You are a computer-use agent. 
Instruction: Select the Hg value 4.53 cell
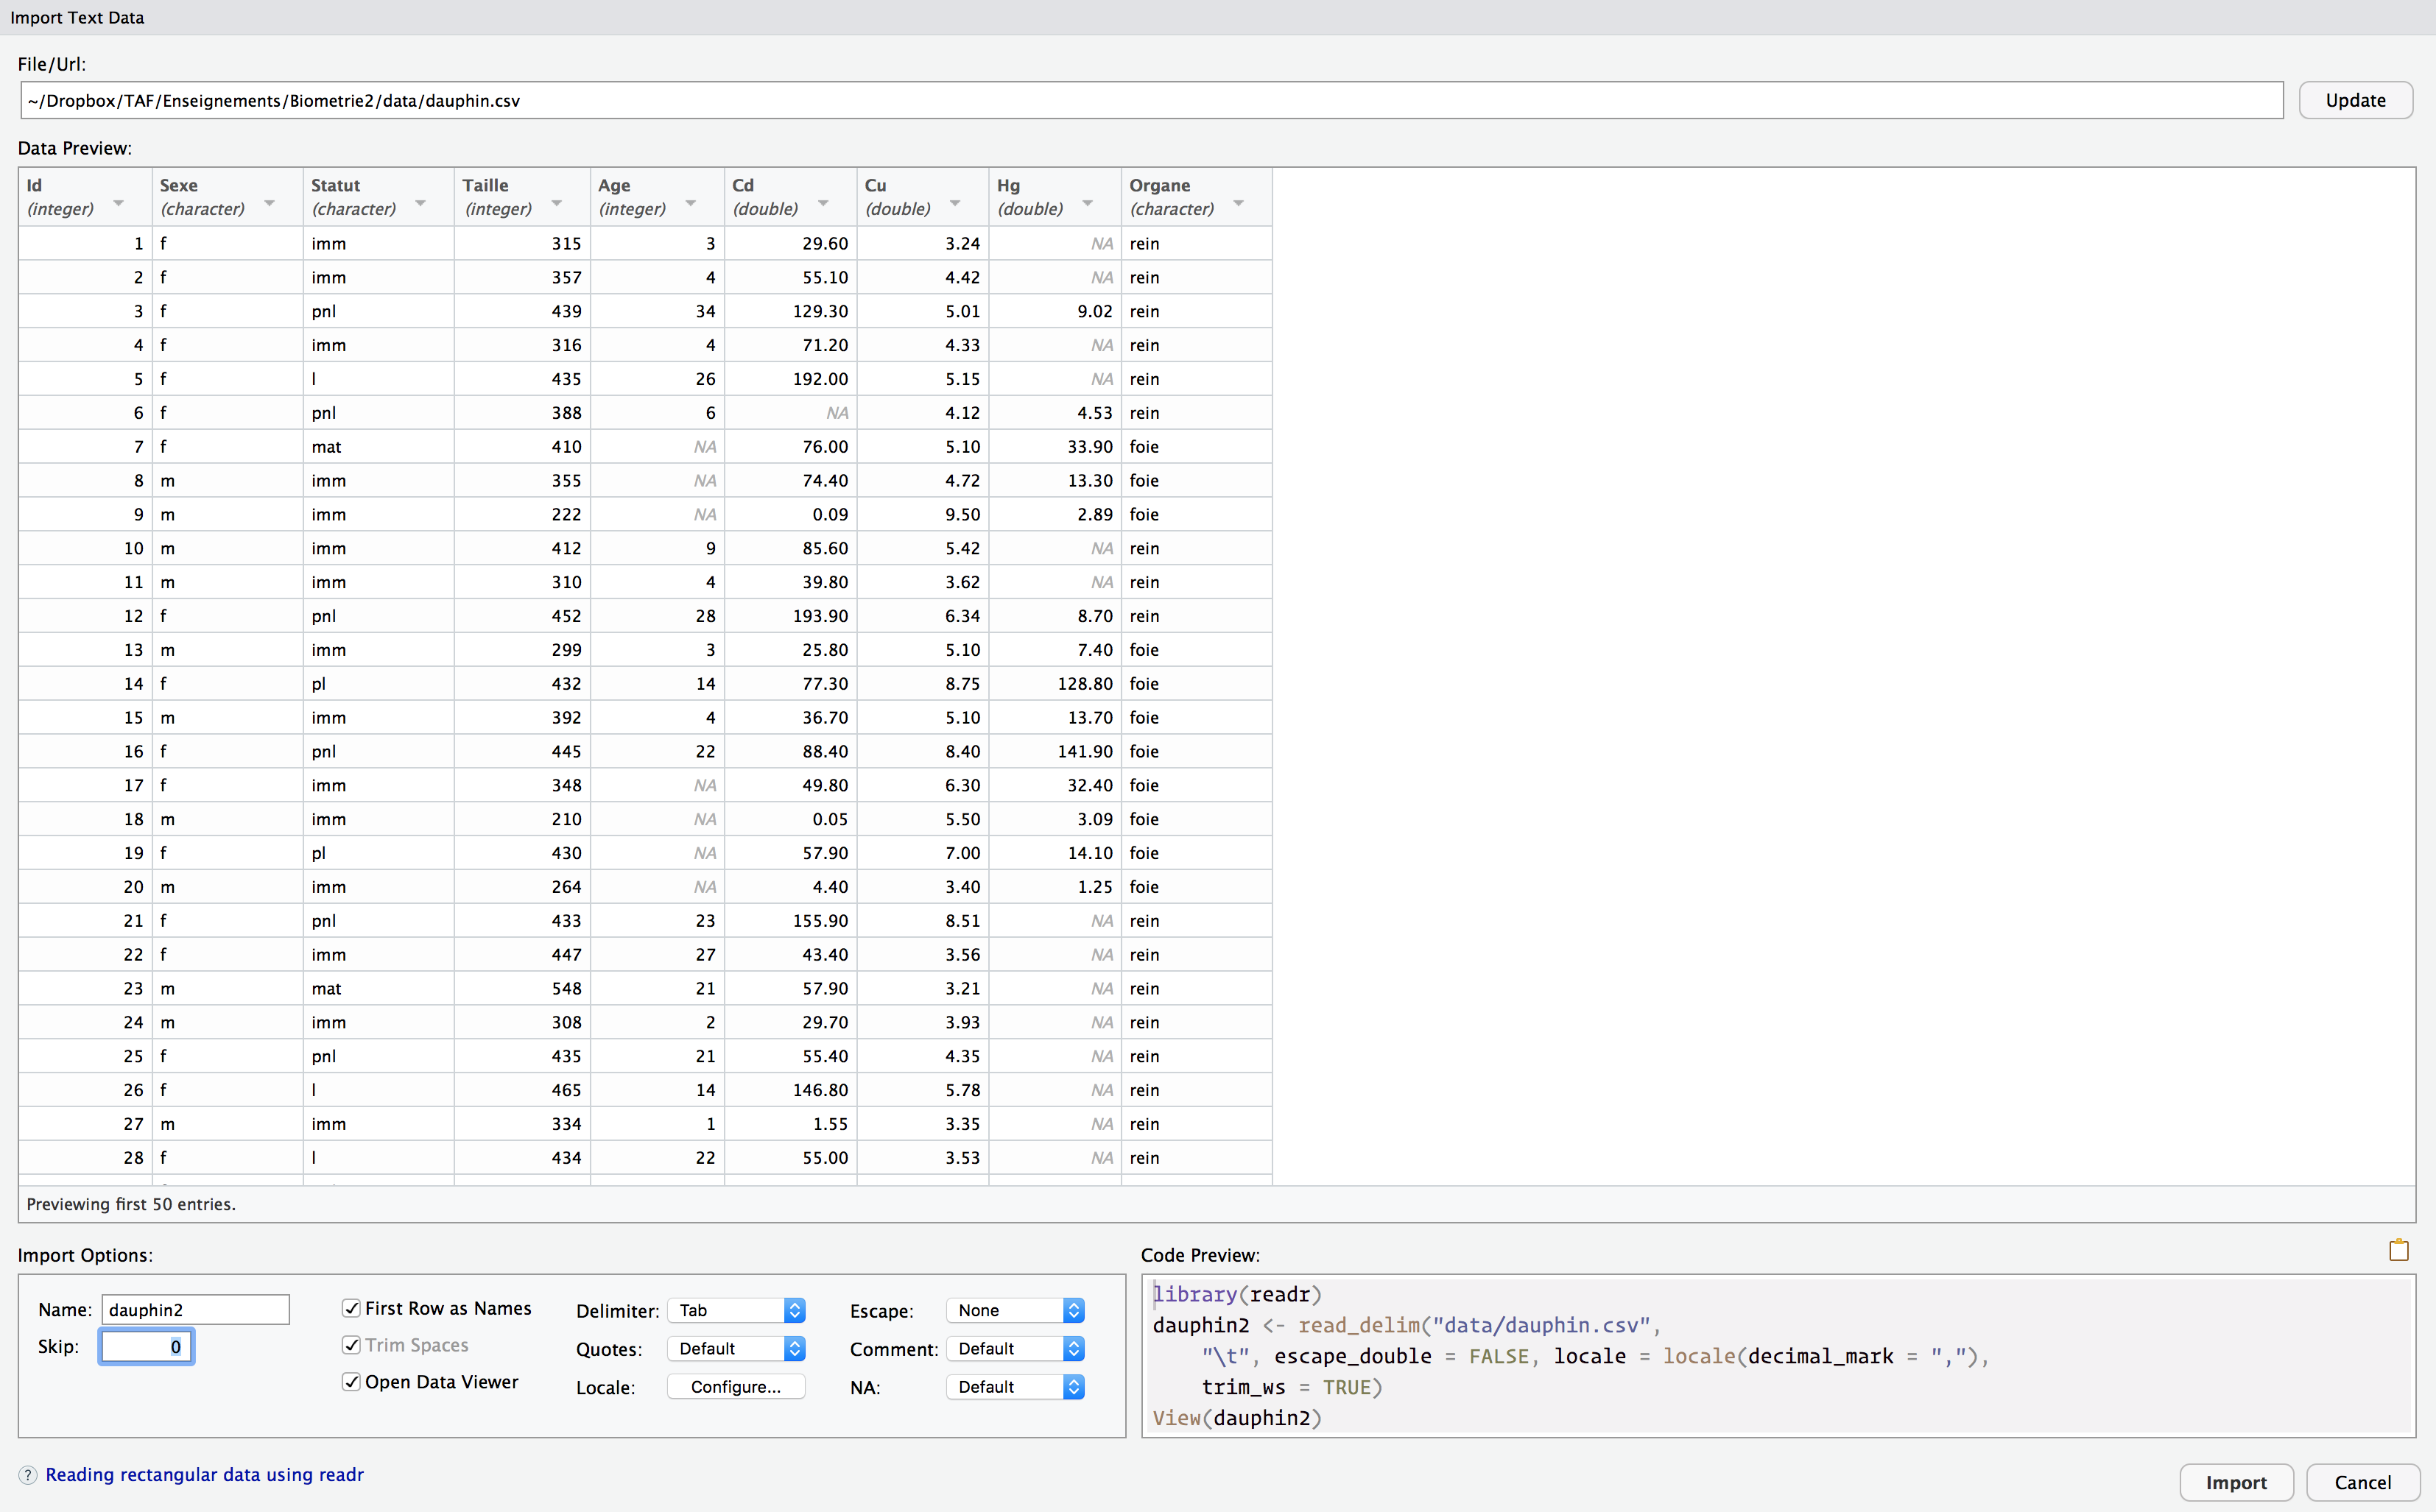click(x=1055, y=412)
